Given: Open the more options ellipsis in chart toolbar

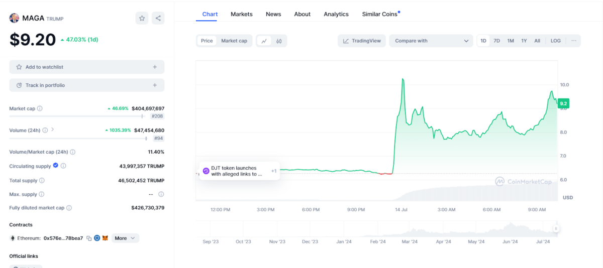Looking at the screenshot, I should [574, 41].
